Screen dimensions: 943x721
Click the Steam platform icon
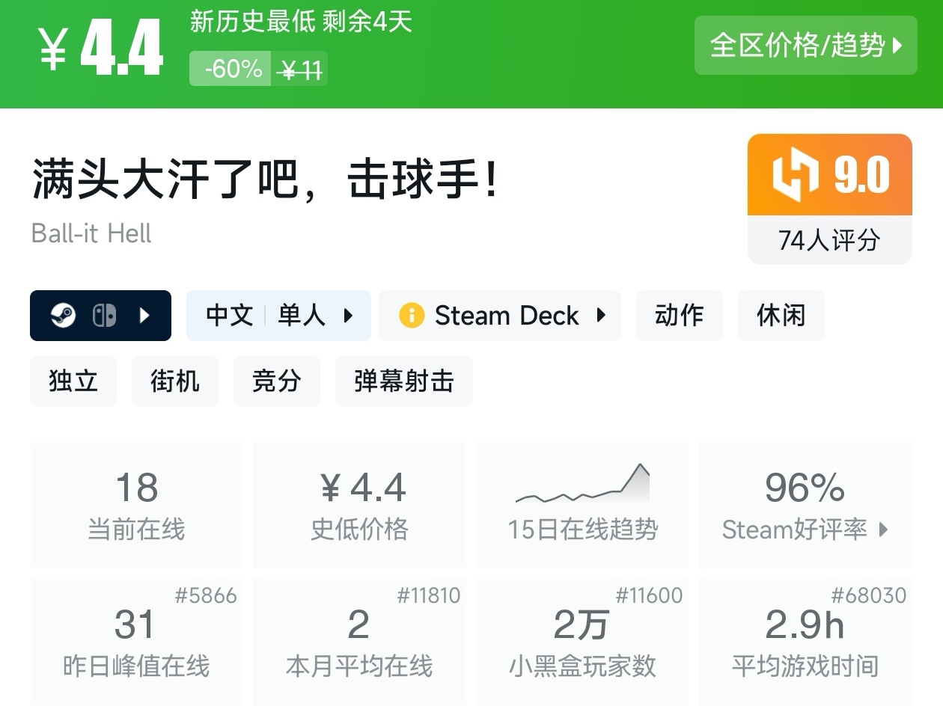point(63,316)
